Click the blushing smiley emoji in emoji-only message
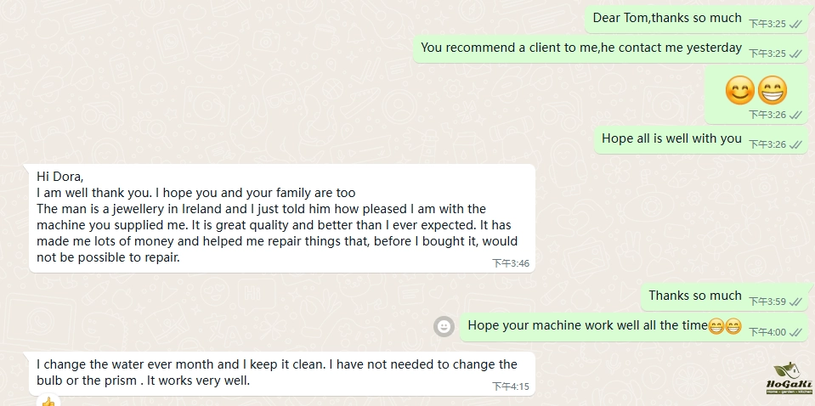Screen dimensions: 815x406 pyautogui.click(x=740, y=89)
